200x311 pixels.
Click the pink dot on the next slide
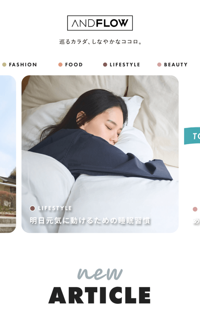[x=195, y=209]
